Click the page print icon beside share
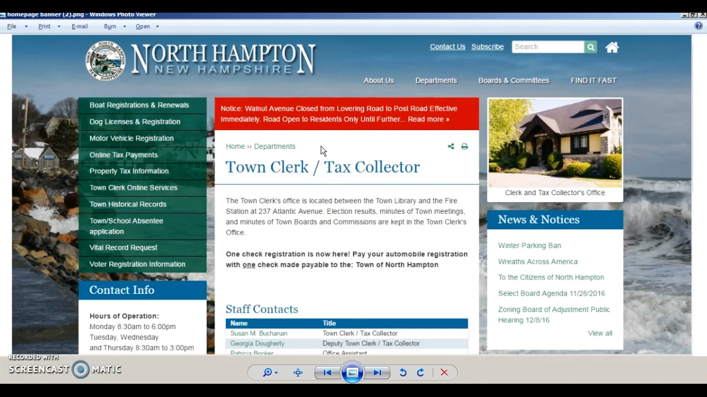 click(x=465, y=146)
